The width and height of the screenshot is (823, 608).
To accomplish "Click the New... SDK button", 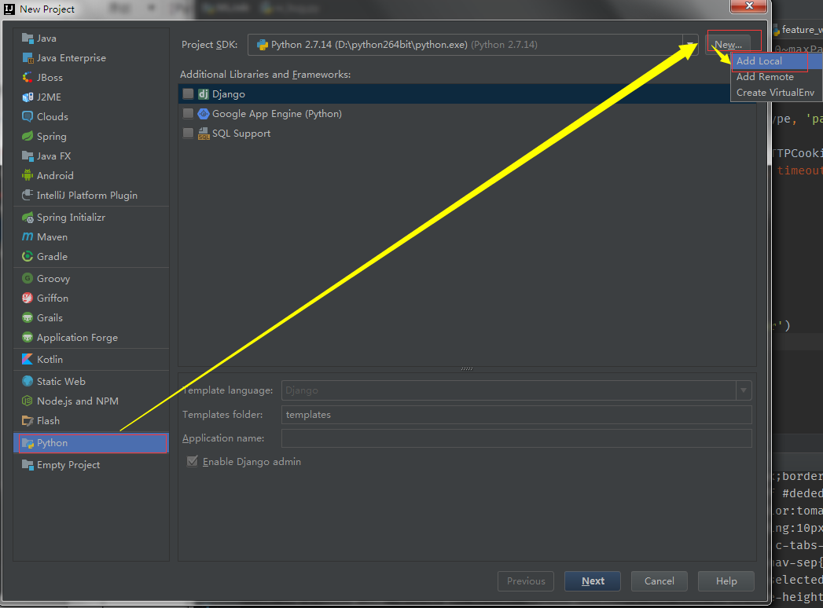I will (728, 45).
